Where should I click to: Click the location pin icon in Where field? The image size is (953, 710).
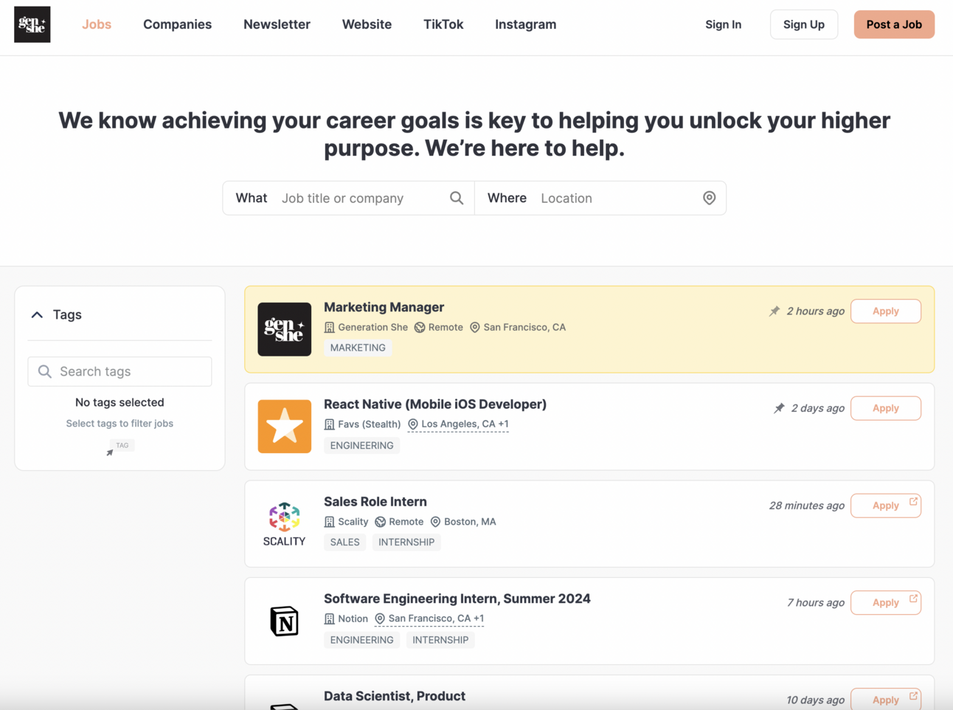[709, 198]
